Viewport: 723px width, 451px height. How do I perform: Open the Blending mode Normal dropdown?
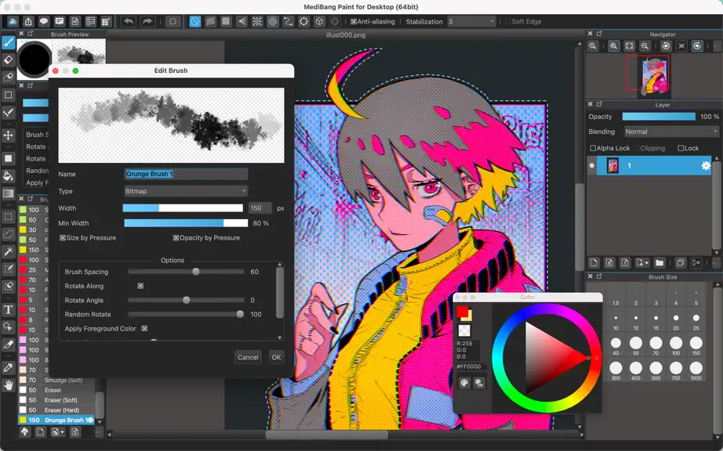tap(671, 132)
